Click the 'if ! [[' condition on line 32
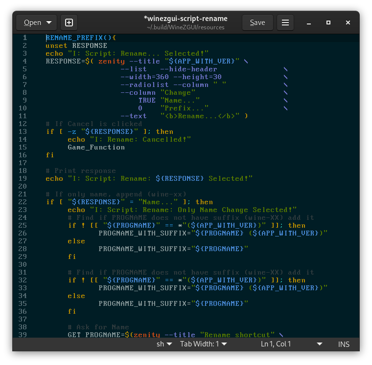Image resolution: width=372 pixels, height=365 pixels. (186, 280)
